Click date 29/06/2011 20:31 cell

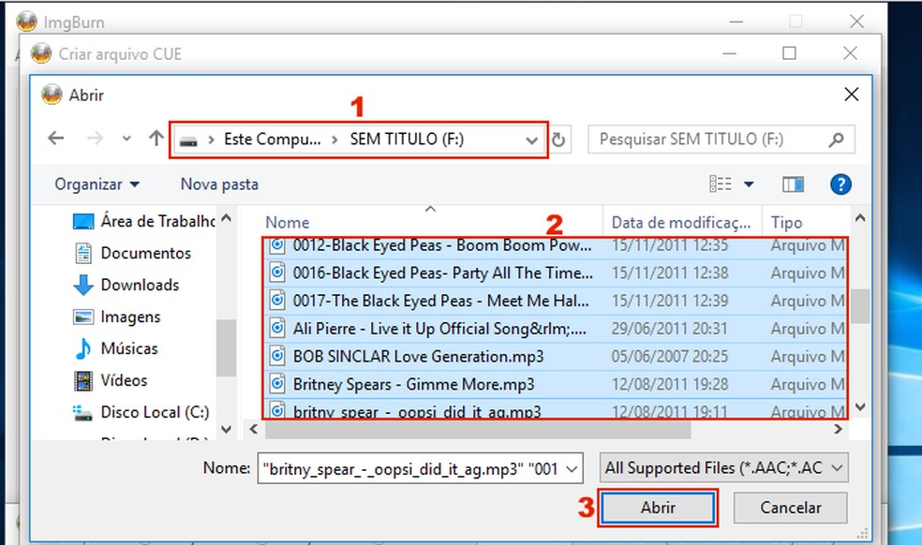point(670,329)
